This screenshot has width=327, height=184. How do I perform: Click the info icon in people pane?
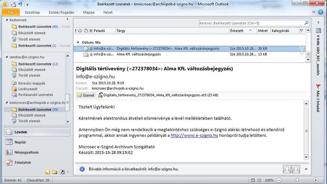[82, 169]
